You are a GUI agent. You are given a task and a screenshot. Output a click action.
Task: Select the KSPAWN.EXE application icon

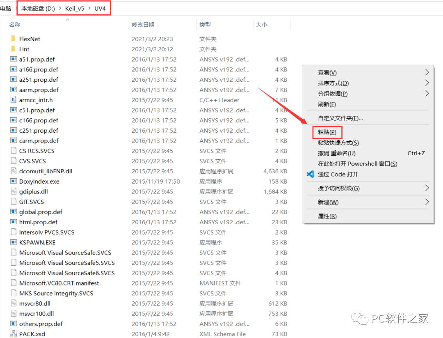pyautogui.click(x=13, y=242)
